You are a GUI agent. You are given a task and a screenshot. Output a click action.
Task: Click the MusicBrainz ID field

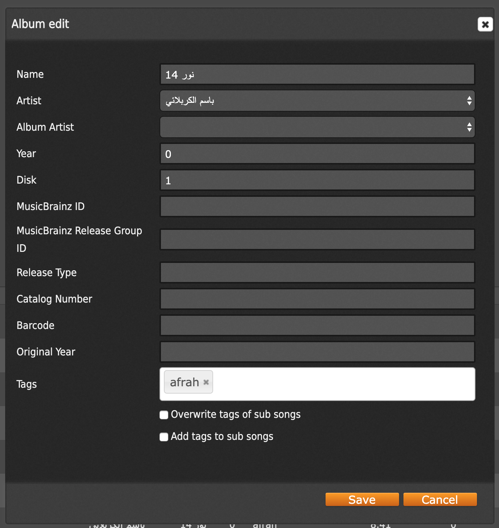317,206
